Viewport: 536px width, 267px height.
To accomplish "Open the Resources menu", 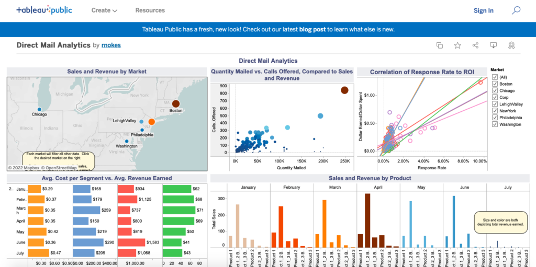I will point(150,10).
